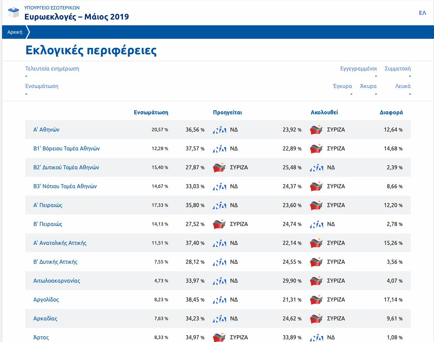434x342 pixels.
Task: Go to Αρχική in the breadcrumb bar
Action: [x=15, y=32]
